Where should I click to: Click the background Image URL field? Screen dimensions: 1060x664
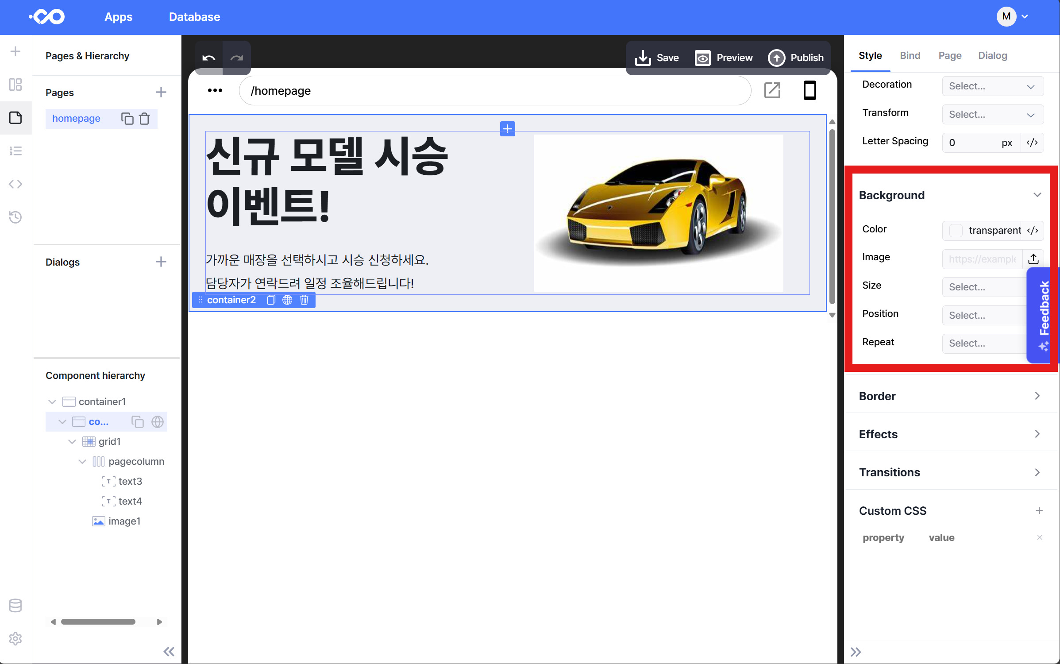(x=982, y=259)
